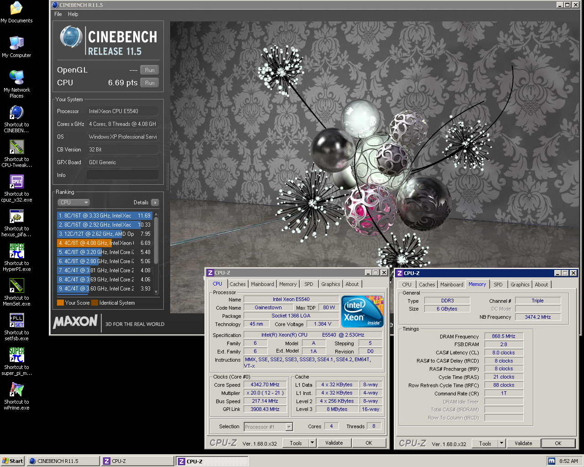Open Caches tab in left CPU-Z
Viewport: 584px width, 467px height.
pyautogui.click(x=238, y=284)
